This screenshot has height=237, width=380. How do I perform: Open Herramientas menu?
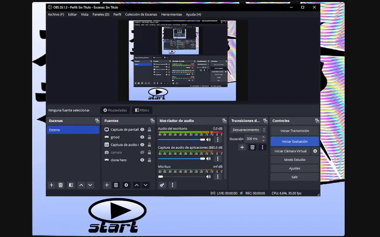(171, 14)
